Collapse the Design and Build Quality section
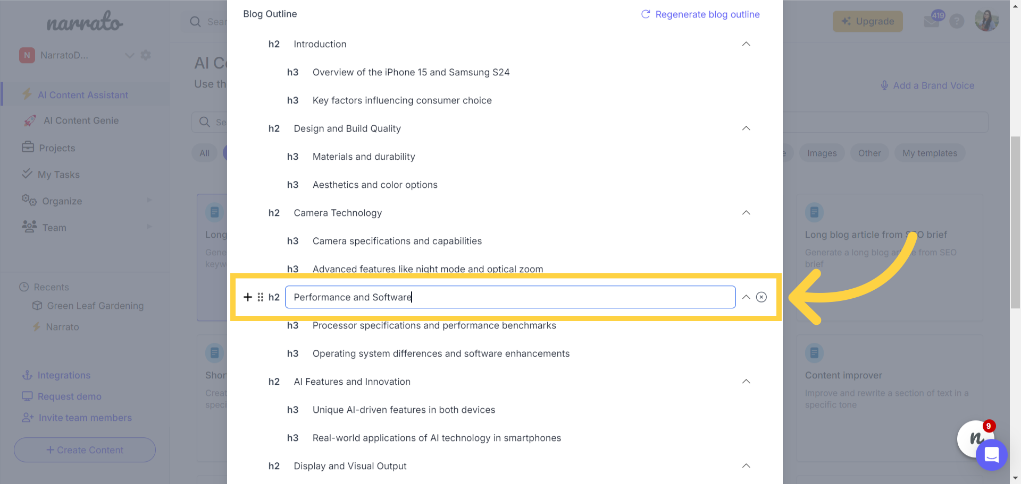The width and height of the screenshot is (1021, 484). tap(746, 128)
